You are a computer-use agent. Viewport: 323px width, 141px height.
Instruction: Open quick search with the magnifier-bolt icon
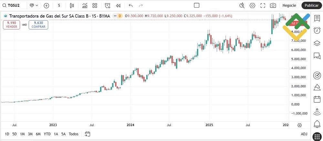tap(242, 5)
